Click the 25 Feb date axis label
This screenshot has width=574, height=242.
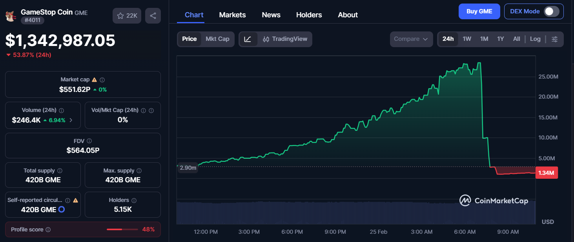pos(378,232)
